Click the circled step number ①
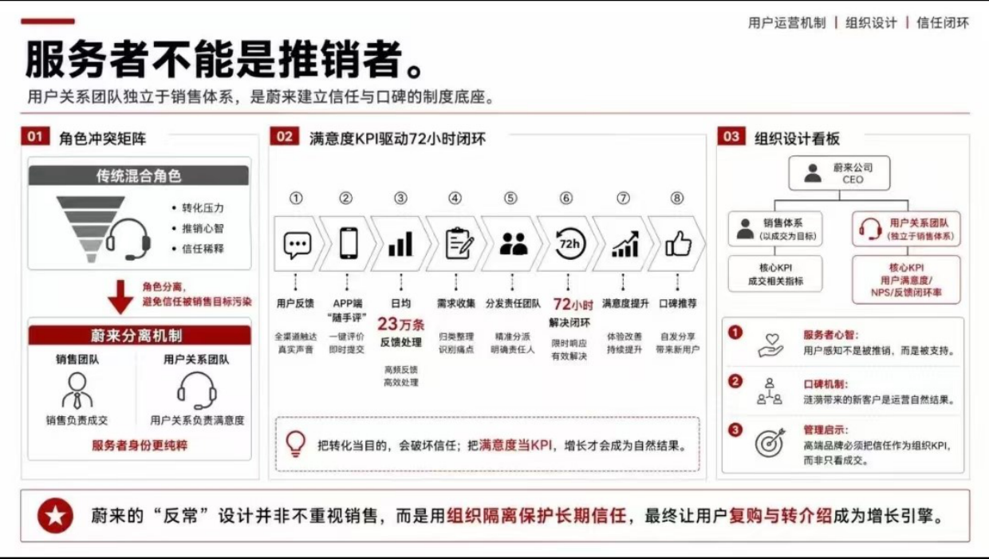Image resolution: width=989 pixels, height=559 pixels. [x=296, y=199]
